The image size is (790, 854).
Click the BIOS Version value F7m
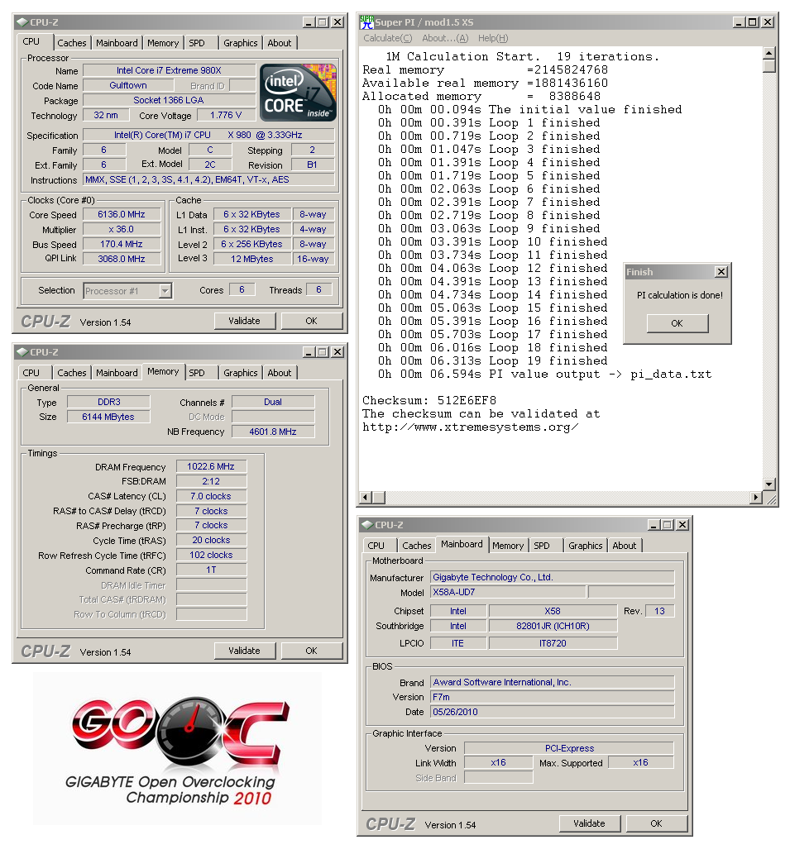tap(553, 697)
